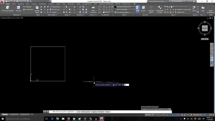
Task: Open the Base view tool
Action: coord(203,8)
